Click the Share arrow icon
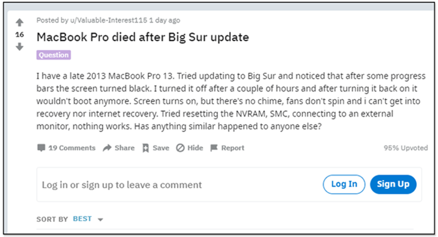Viewport: 438px width, 237px height. [107, 148]
